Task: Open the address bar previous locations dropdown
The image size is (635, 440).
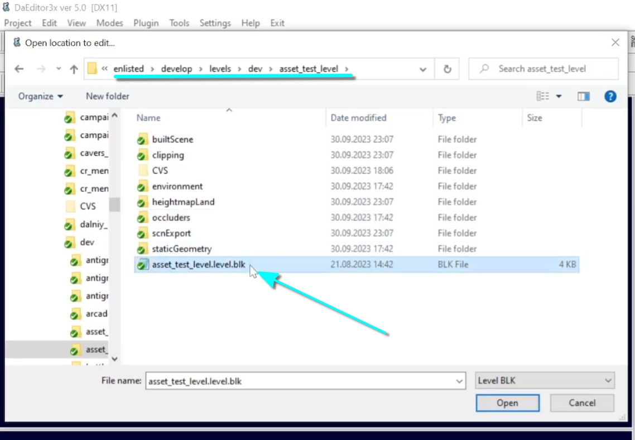Action: coord(423,69)
